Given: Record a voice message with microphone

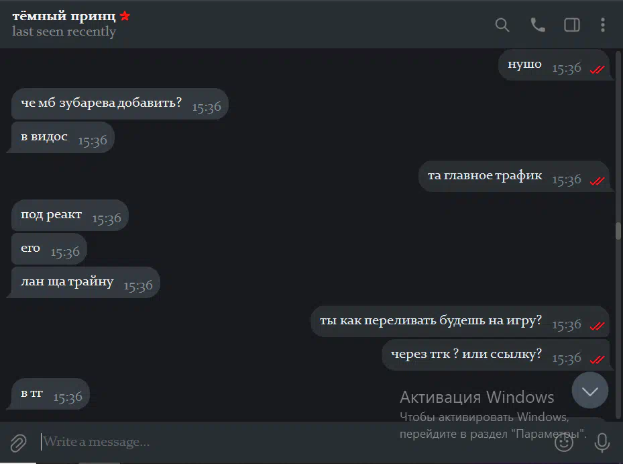Looking at the screenshot, I should tap(602, 443).
